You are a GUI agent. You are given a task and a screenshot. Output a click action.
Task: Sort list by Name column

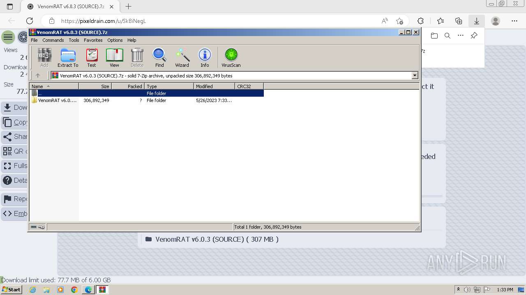click(x=54, y=86)
